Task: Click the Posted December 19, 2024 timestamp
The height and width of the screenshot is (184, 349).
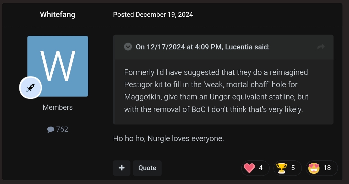Action: click(x=153, y=15)
